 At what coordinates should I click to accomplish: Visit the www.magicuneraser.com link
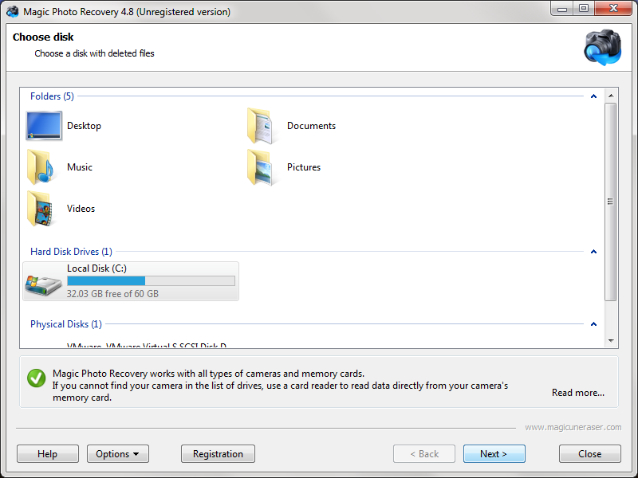pyautogui.click(x=573, y=427)
